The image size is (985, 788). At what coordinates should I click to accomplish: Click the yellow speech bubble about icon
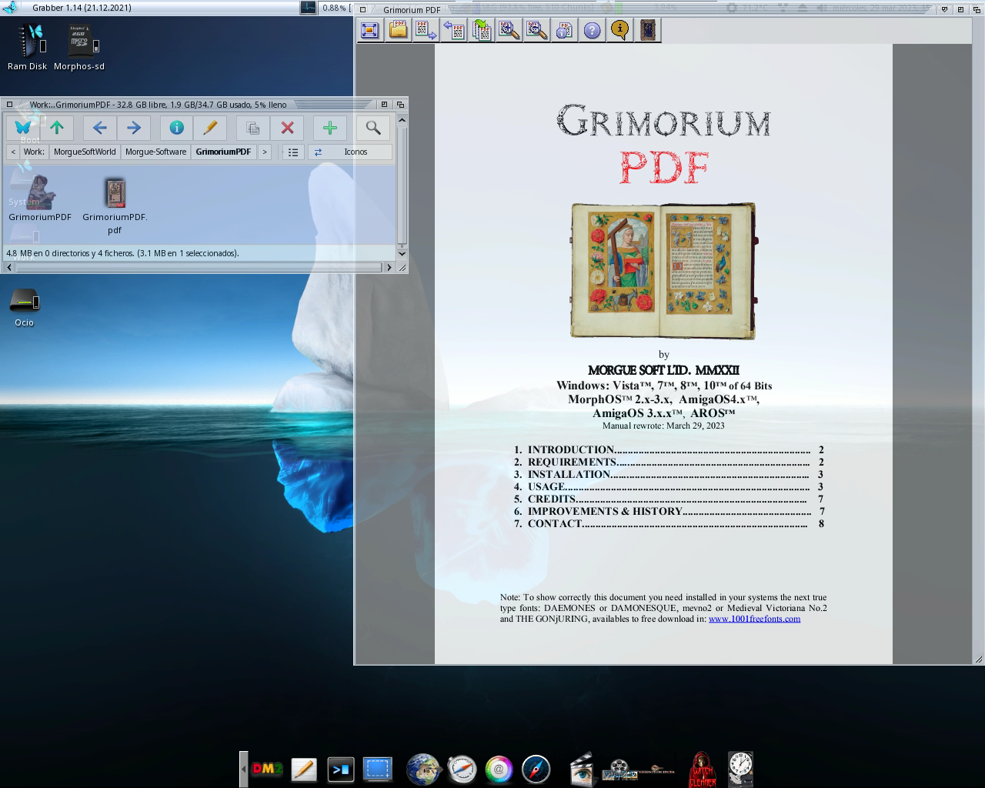pyautogui.click(x=619, y=30)
